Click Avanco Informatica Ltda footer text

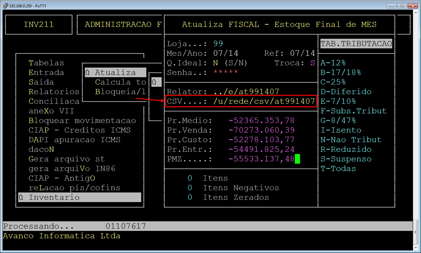click(62, 236)
